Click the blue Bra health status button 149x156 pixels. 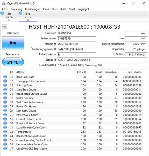(13, 43)
